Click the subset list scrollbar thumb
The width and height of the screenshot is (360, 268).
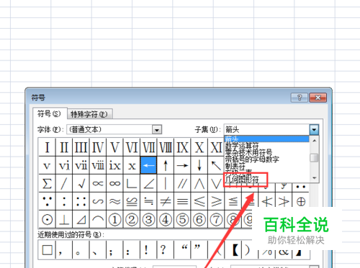[x=314, y=158]
